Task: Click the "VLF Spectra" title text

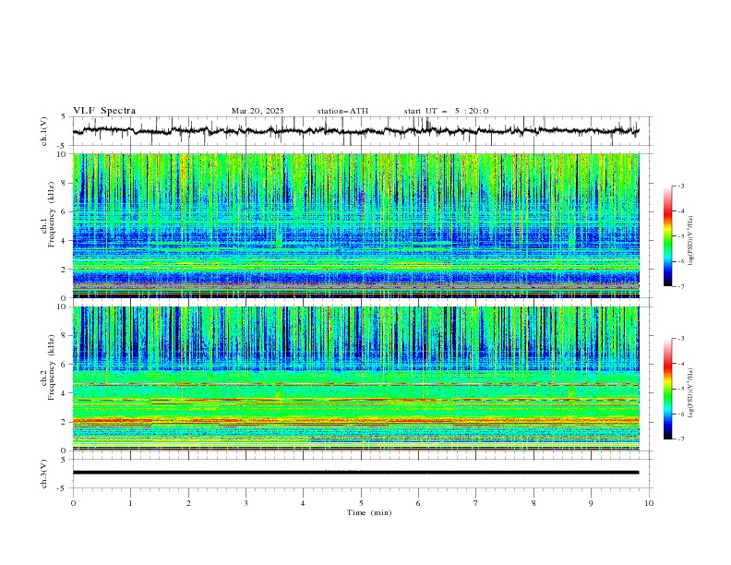Action: tap(104, 111)
